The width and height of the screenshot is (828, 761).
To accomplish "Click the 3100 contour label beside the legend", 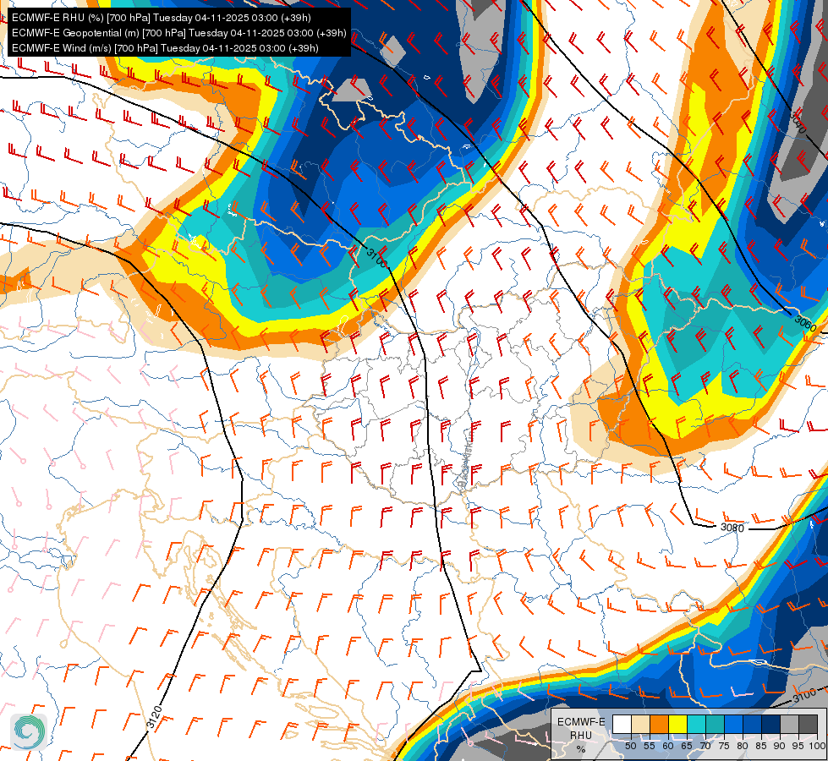I will tap(804, 696).
